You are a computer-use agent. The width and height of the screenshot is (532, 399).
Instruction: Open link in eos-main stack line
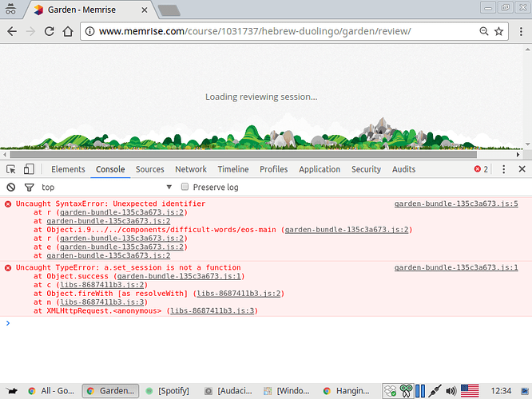(347, 230)
